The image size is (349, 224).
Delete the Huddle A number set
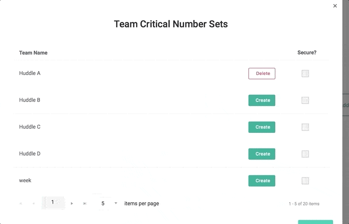pyautogui.click(x=262, y=74)
